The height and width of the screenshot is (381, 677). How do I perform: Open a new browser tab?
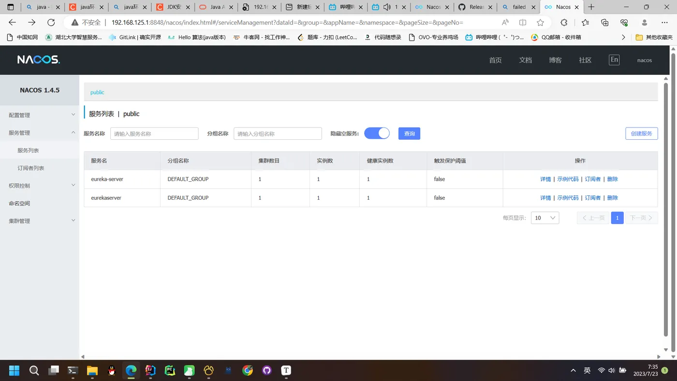[591, 7]
